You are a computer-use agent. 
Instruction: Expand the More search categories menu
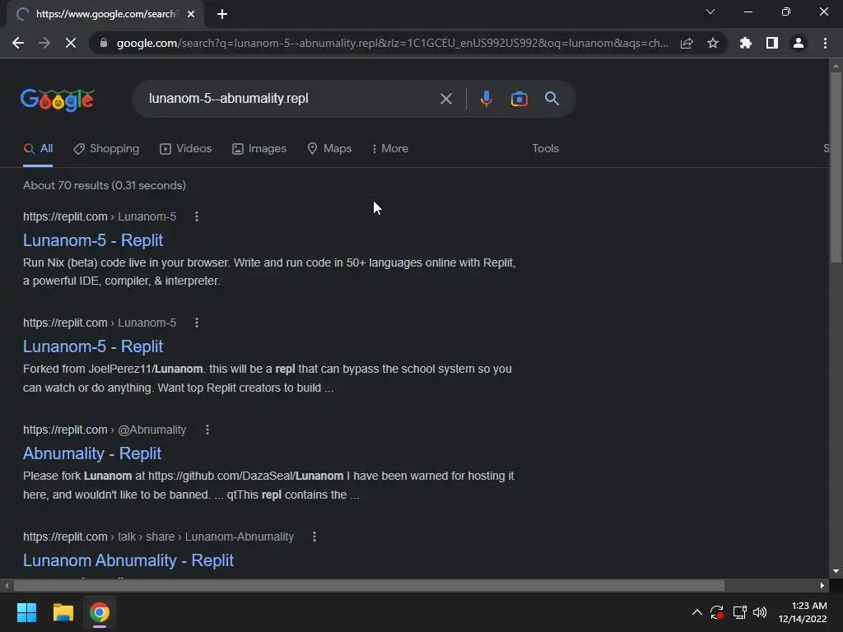[x=389, y=149]
